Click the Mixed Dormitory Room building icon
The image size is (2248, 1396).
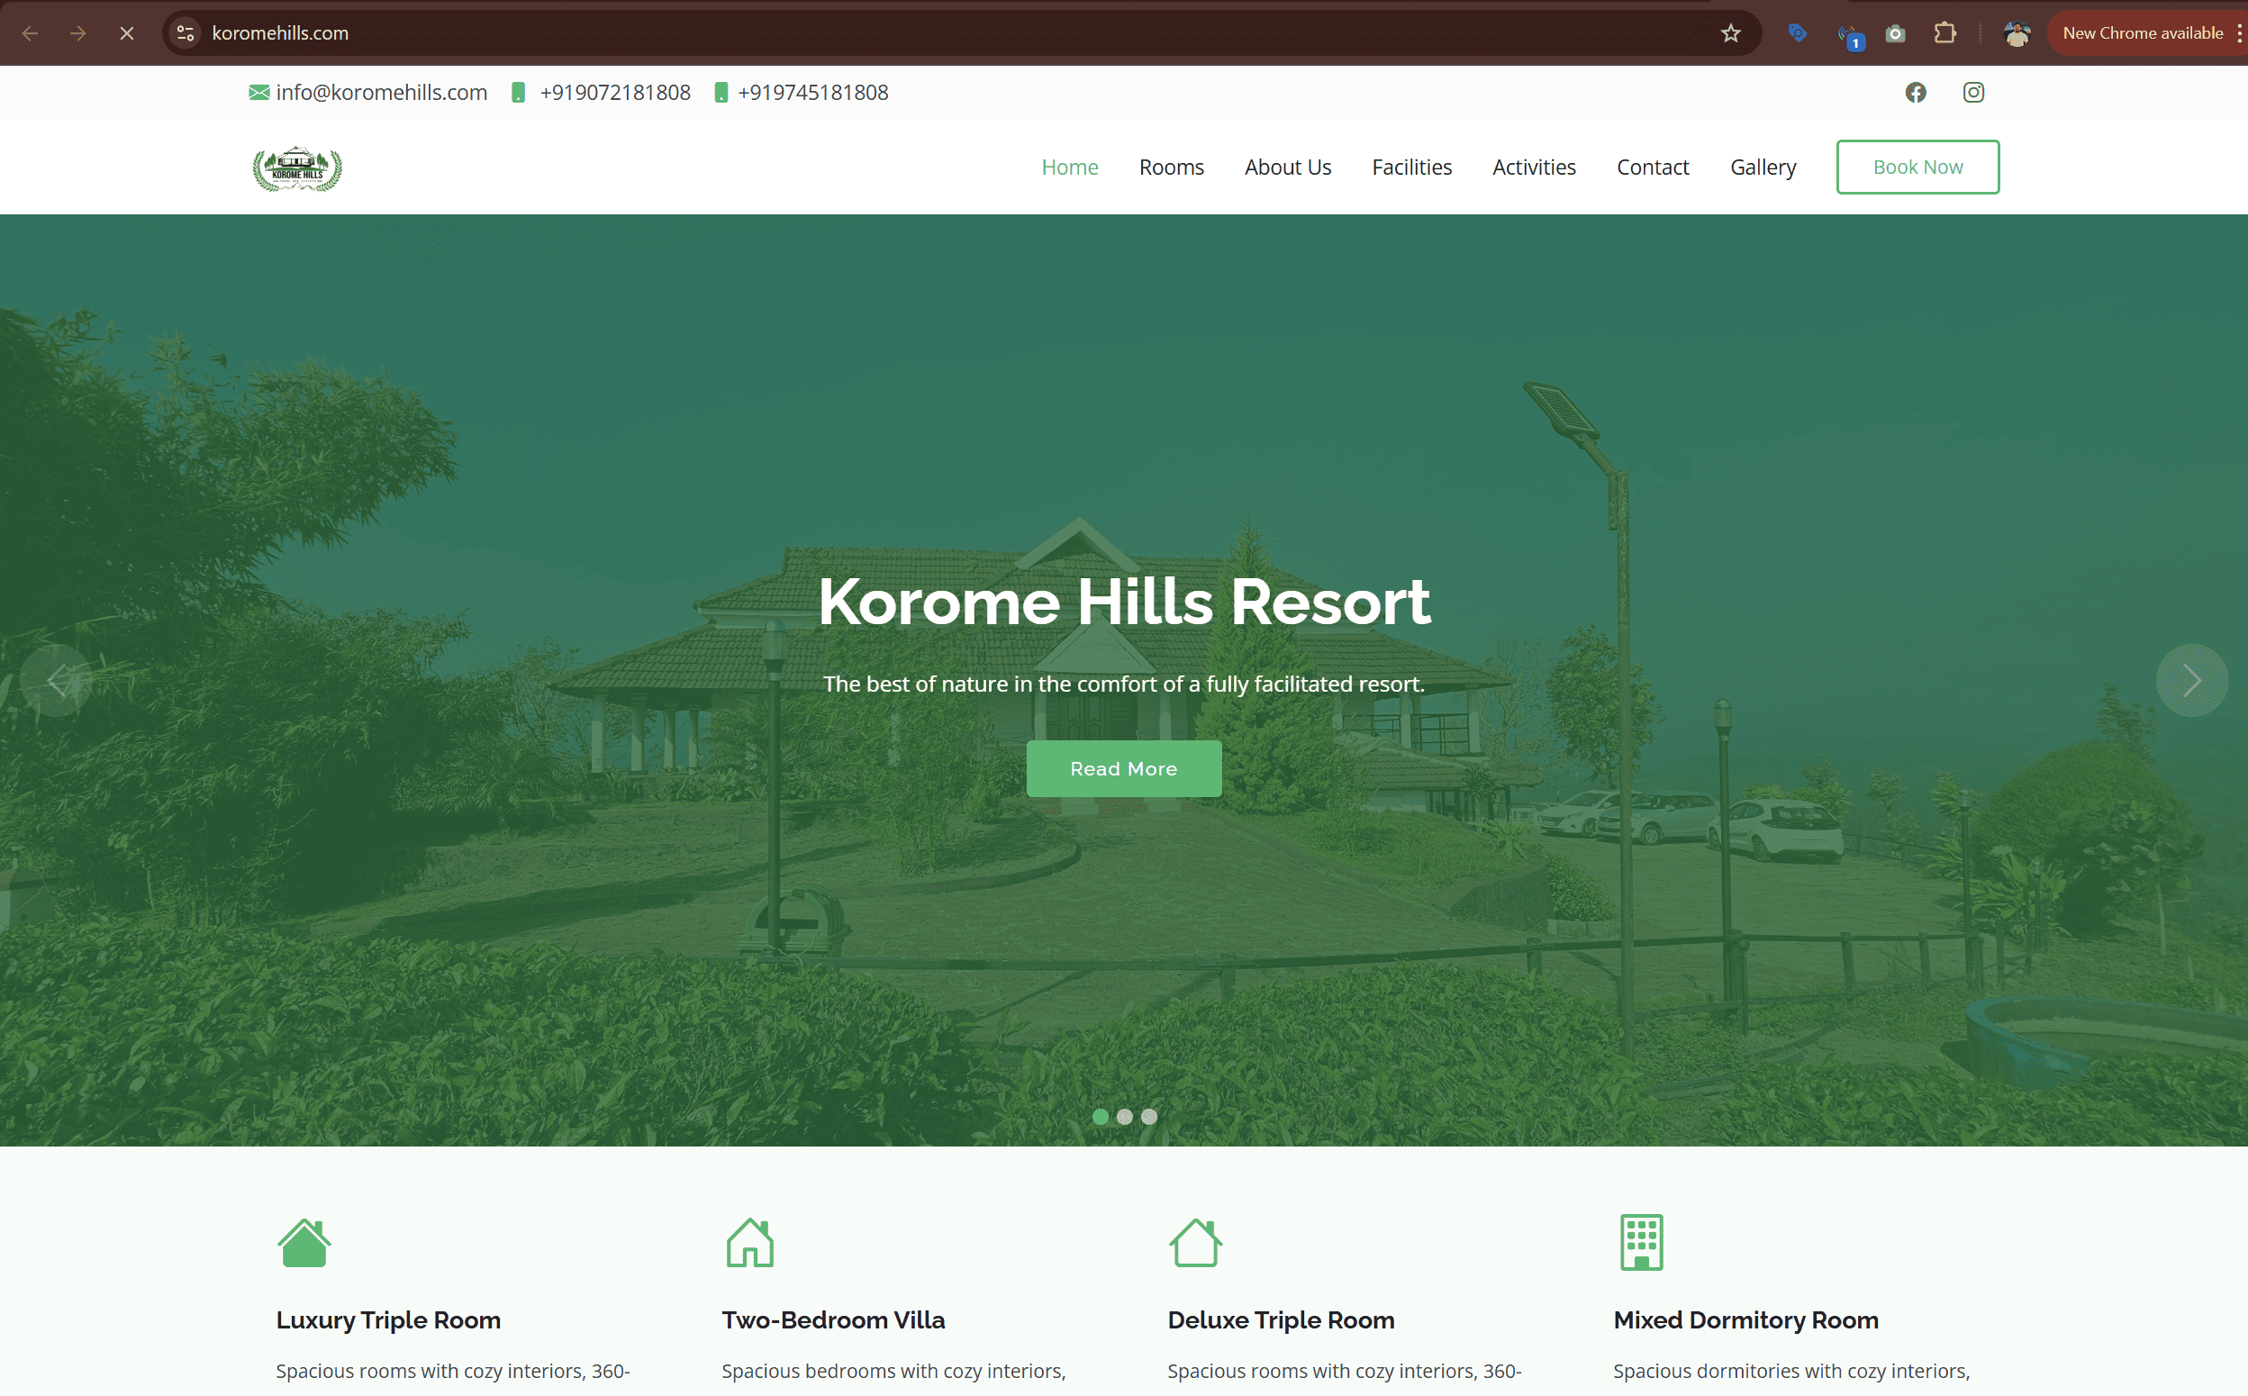[x=1641, y=1242]
